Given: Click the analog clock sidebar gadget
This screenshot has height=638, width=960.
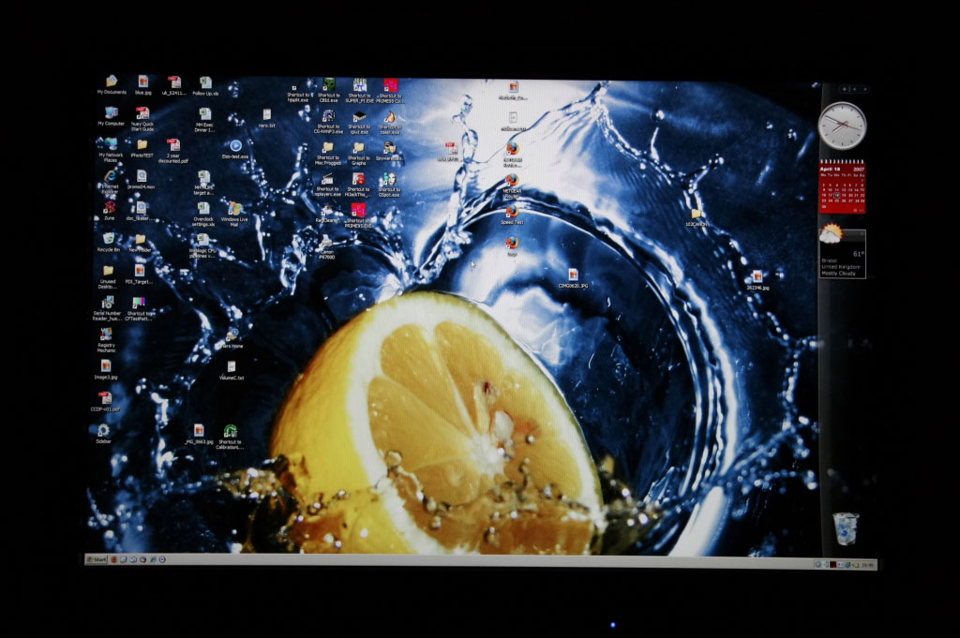Looking at the screenshot, I should click(x=841, y=126).
